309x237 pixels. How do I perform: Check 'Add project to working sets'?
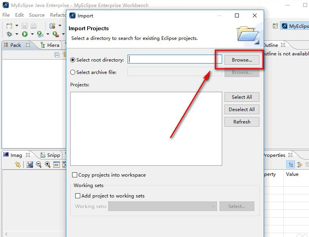78,196
